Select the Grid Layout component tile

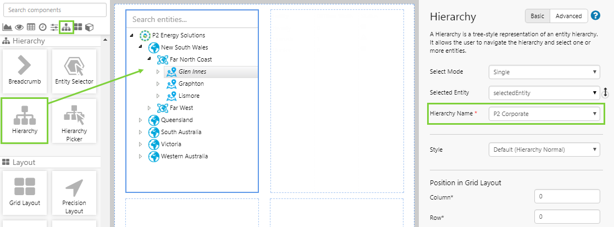[24, 192]
